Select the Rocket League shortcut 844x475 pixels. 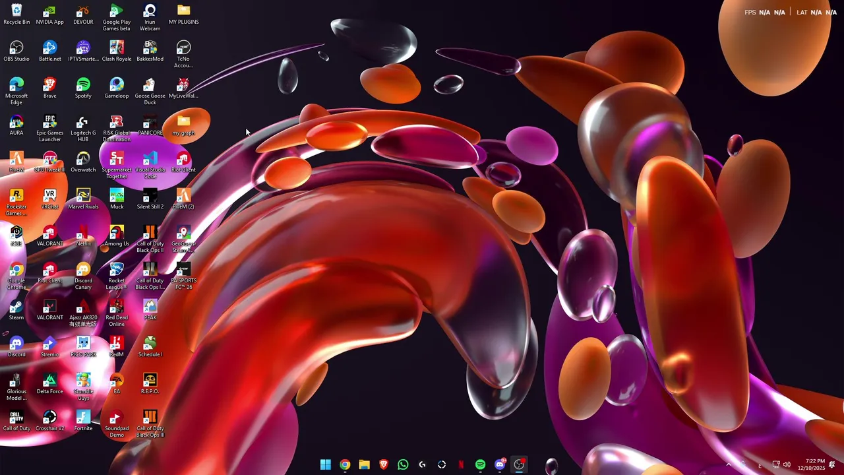pos(117,276)
